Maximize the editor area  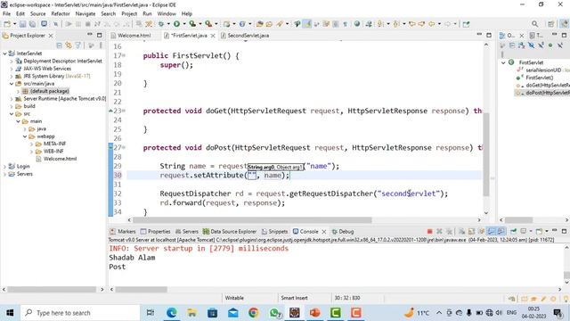(x=489, y=36)
